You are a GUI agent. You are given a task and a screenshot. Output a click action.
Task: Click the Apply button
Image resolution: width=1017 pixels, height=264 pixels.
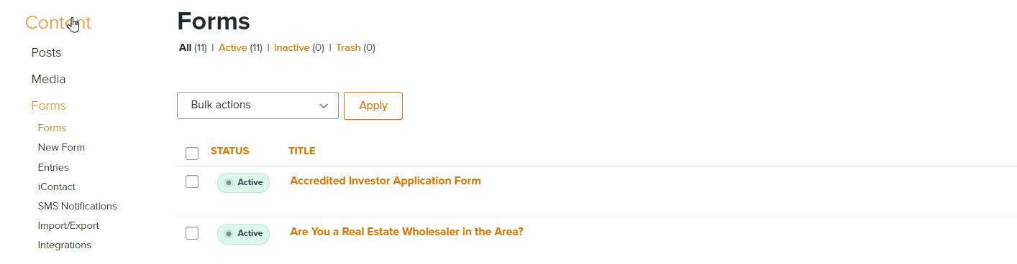[x=373, y=105]
